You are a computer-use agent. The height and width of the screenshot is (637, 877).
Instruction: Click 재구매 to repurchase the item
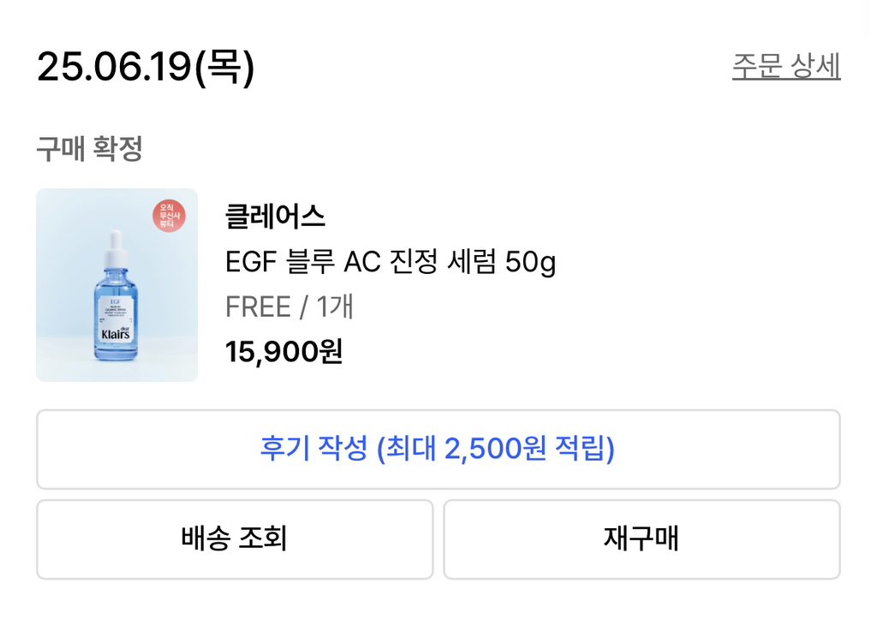(x=642, y=539)
